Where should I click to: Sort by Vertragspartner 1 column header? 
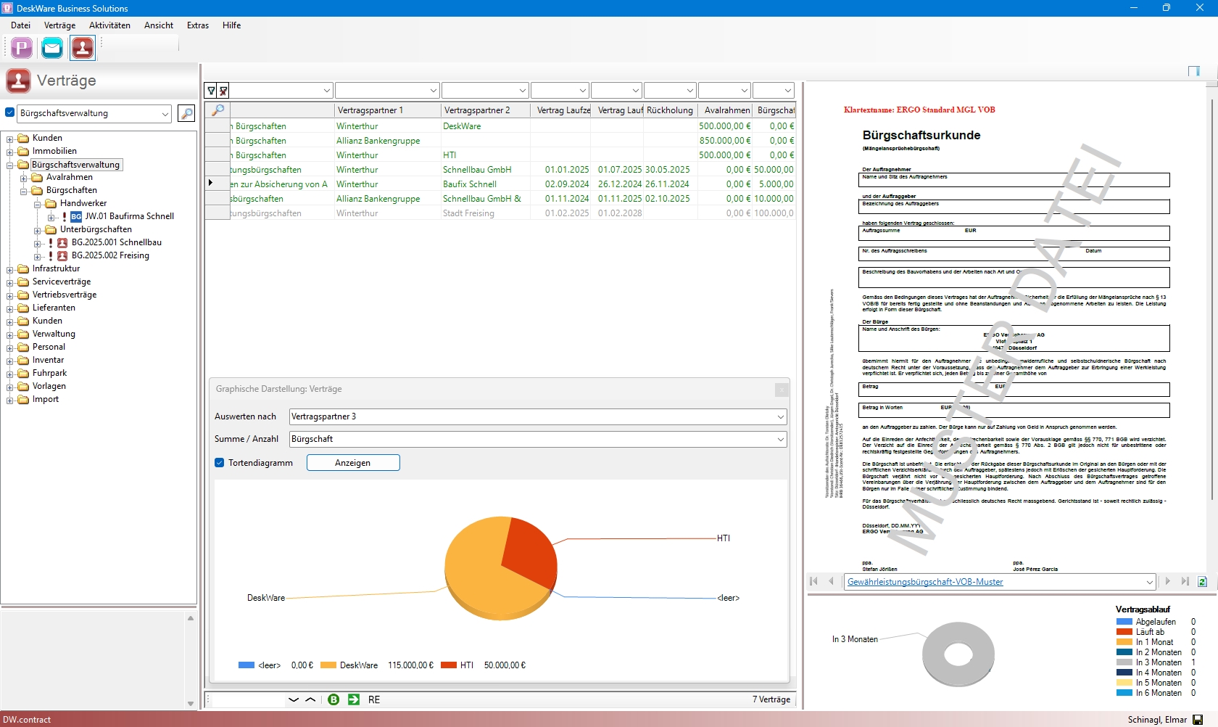(x=388, y=110)
